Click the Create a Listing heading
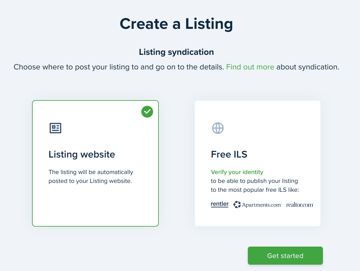360x271 pixels. [176, 24]
